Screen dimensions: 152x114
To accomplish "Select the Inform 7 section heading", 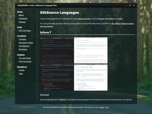I will pyautogui.click(x=46, y=32).
